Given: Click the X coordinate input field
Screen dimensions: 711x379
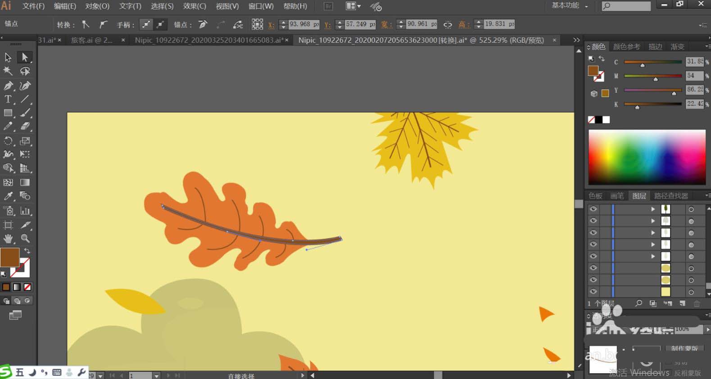Looking at the screenshot, I should (x=301, y=24).
